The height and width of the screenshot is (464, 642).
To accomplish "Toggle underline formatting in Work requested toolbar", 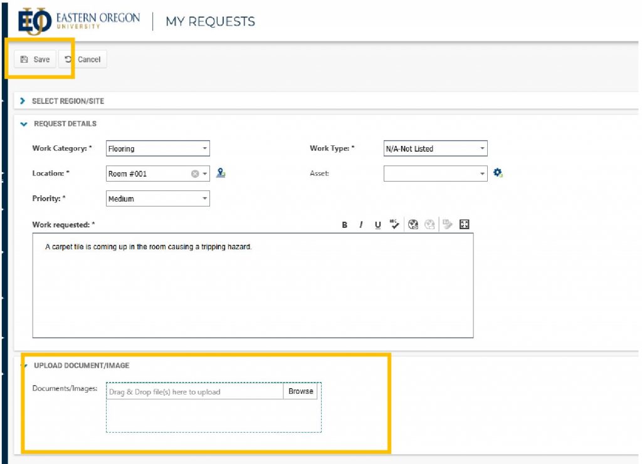I will [x=377, y=225].
